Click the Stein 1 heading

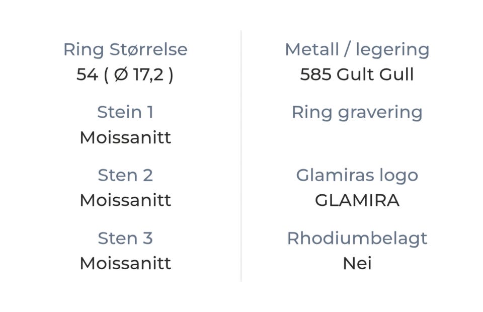[x=125, y=112]
